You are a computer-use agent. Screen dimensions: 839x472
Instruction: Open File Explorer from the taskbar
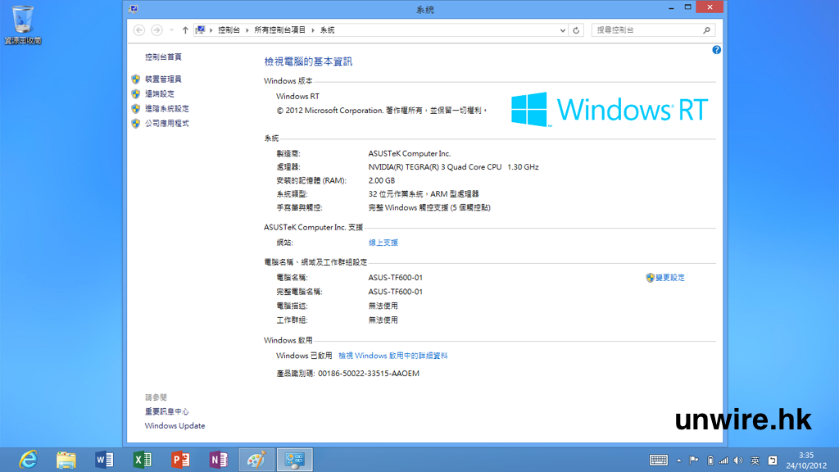pyautogui.click(x=66, y=460)
